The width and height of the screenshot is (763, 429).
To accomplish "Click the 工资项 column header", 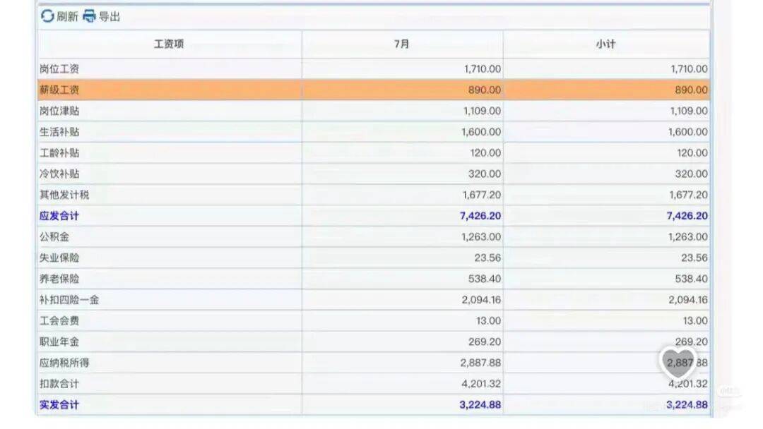I will tap(169, 44).
